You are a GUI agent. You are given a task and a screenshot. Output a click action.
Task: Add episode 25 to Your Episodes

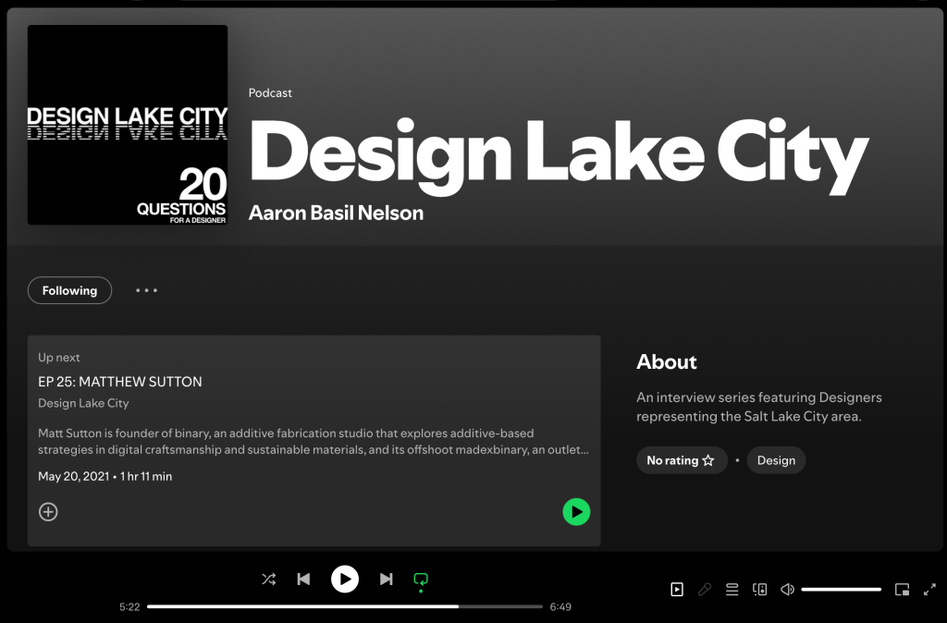tap(48, 512)
